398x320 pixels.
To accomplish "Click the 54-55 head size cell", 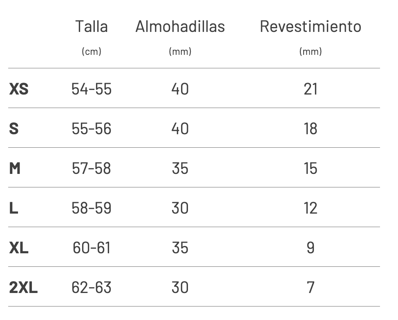I will pyautogui.click(x=92, y=89).
